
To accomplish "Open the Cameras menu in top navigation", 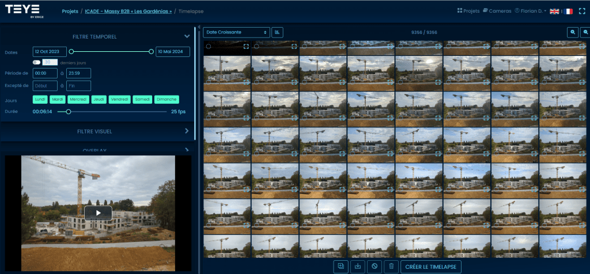I will tap(497, 11).
